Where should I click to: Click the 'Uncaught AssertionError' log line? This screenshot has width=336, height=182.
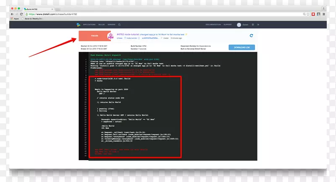[x=128, y=120]
